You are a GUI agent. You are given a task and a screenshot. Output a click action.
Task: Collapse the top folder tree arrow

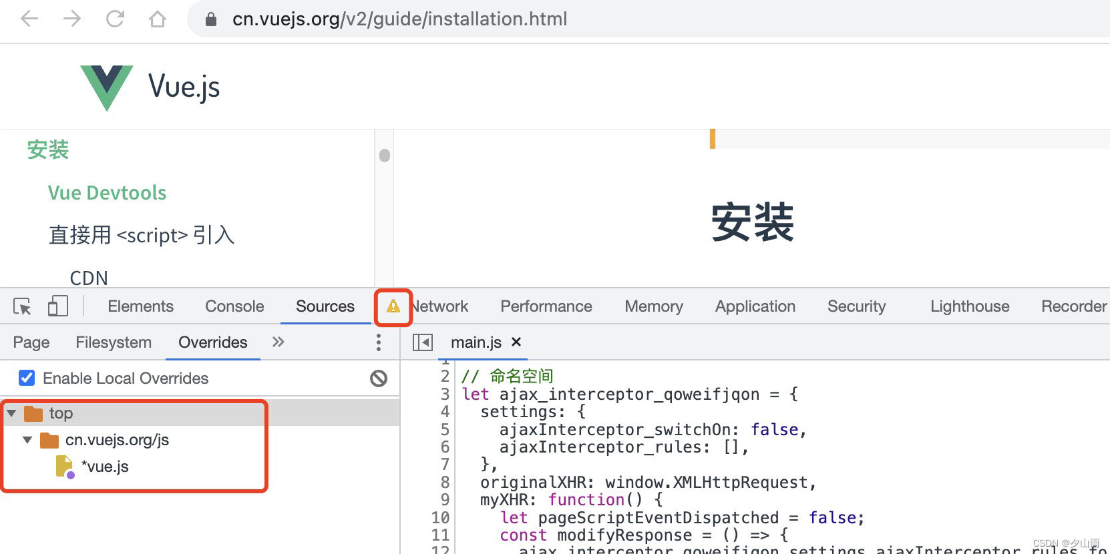point(11,413)
